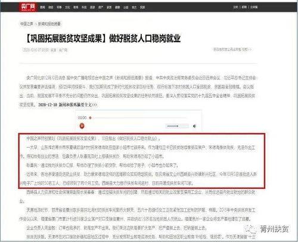This screenshot has height=242, width=298.
Task: Select the 军事 item in the top navigation
Action: pyautogui.click(x=59, y=7)
